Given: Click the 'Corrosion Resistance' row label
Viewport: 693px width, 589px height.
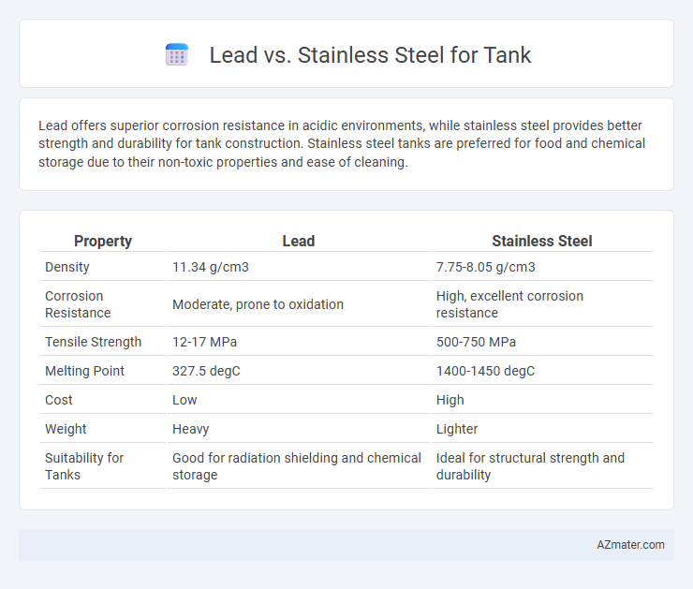Looking at the screenshot, I should [78, 304].
